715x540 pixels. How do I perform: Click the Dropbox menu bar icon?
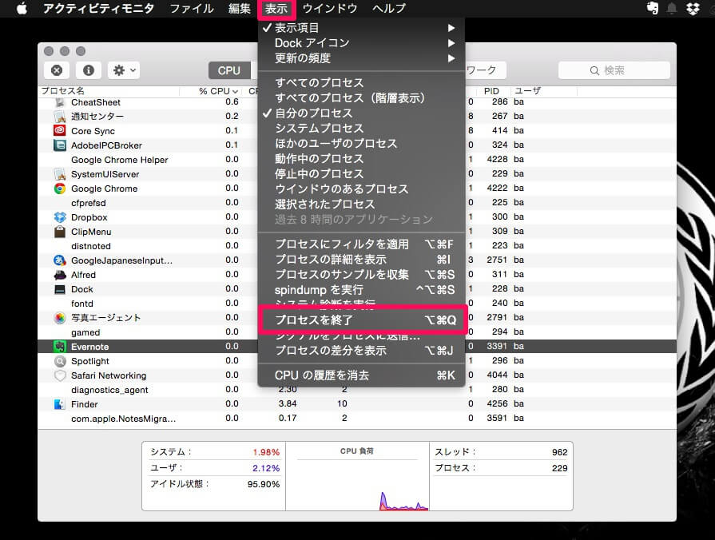[x=693, y=8]
